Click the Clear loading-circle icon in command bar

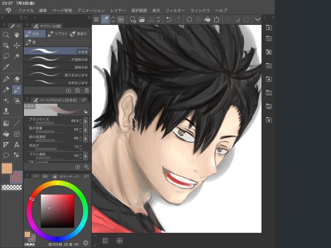pyautogui.click(x=189, y=19)
